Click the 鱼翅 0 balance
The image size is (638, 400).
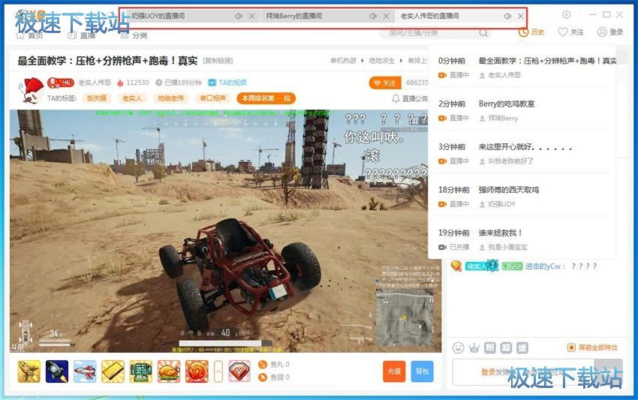pos(274,377)
